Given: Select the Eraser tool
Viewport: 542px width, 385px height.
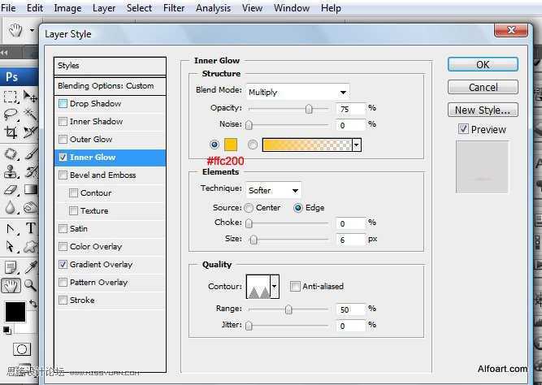Looking at the screenshot, I should pos(11,190).
